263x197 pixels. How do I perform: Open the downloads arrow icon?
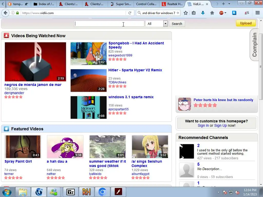[203, 13]
